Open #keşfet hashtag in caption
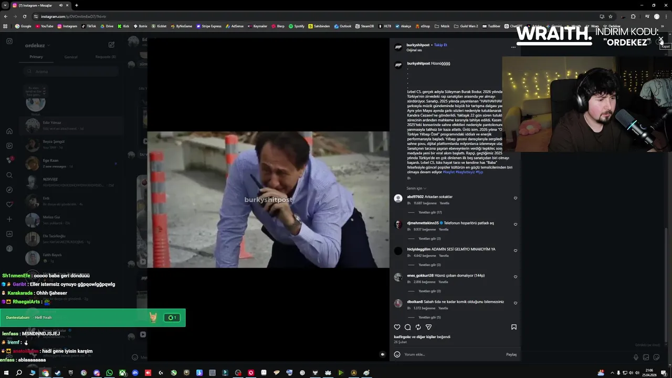This screenshot has height=378, width=672. coord(448,172)
